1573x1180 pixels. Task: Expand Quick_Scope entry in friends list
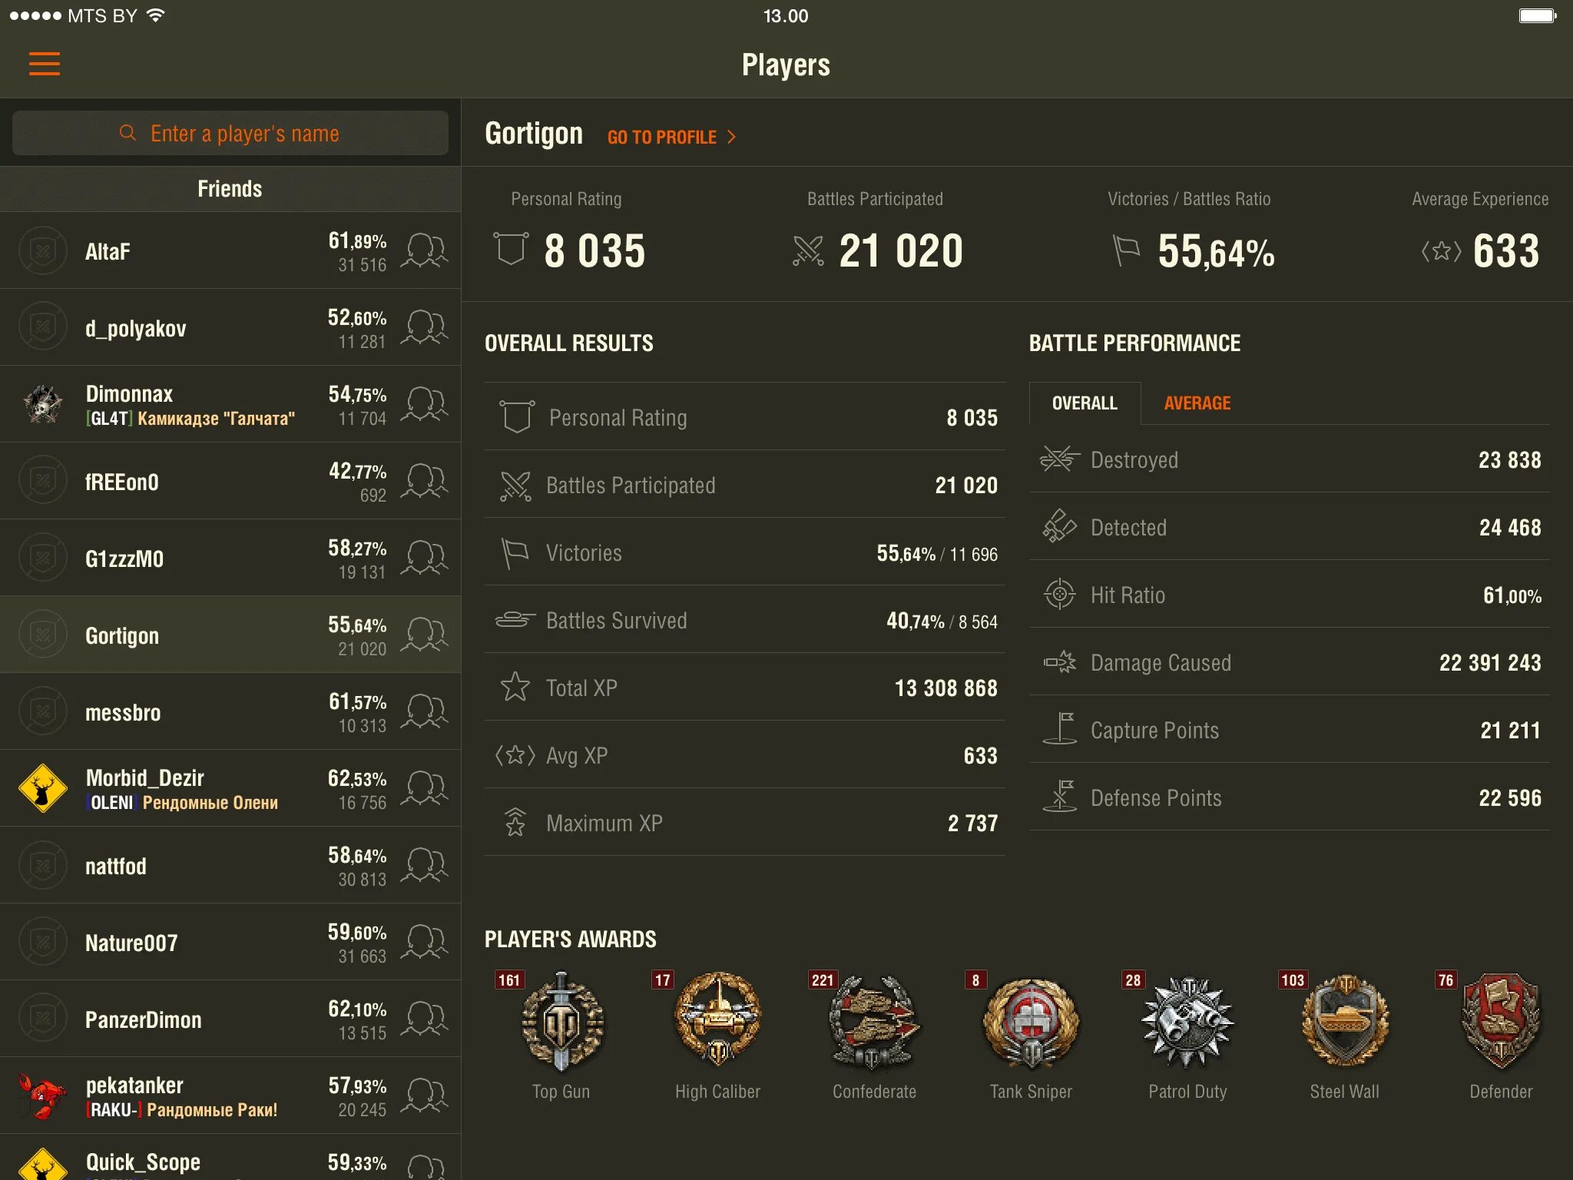tap(228, 1162)
